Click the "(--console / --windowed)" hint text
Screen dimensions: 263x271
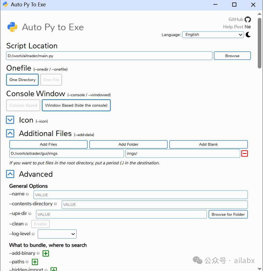[89, 95]
